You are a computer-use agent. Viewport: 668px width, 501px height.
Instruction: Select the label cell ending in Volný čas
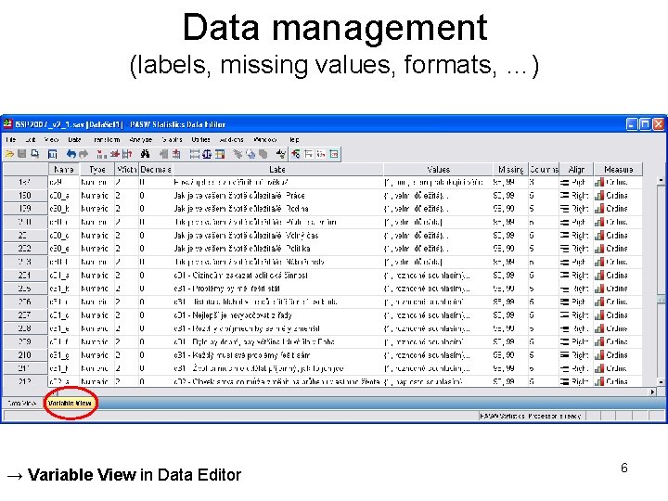[277, 236]
